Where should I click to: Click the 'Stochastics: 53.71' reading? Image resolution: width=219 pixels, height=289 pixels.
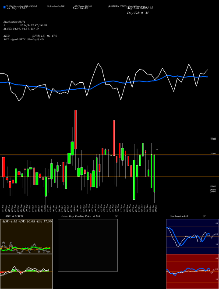click(14, 22)
